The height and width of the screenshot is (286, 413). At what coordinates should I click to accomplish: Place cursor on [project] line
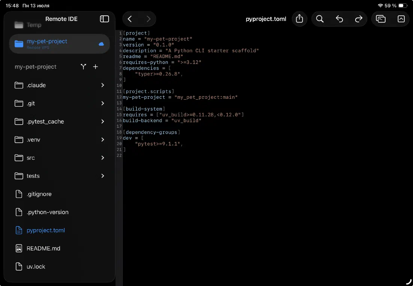point(136,33)
